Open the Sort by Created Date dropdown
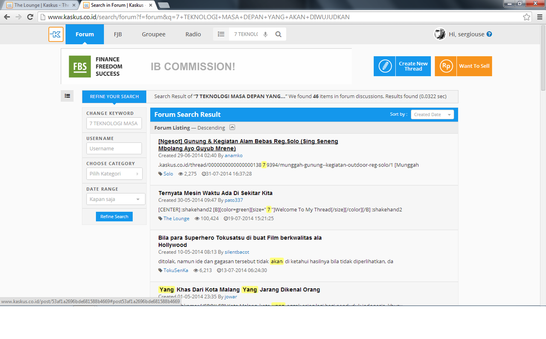 (432, 115)
